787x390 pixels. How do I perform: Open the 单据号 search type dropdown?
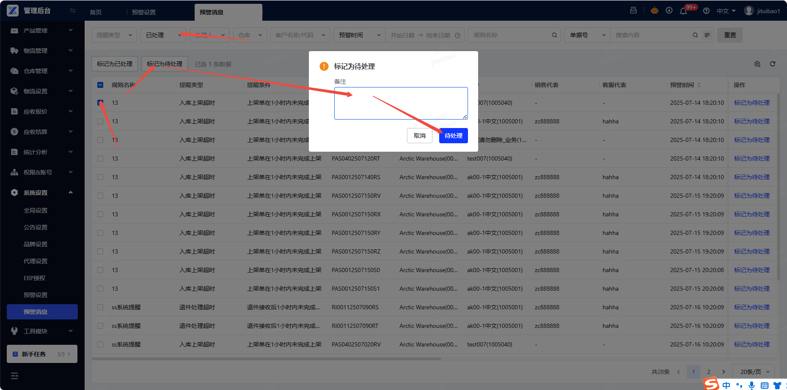587,35
